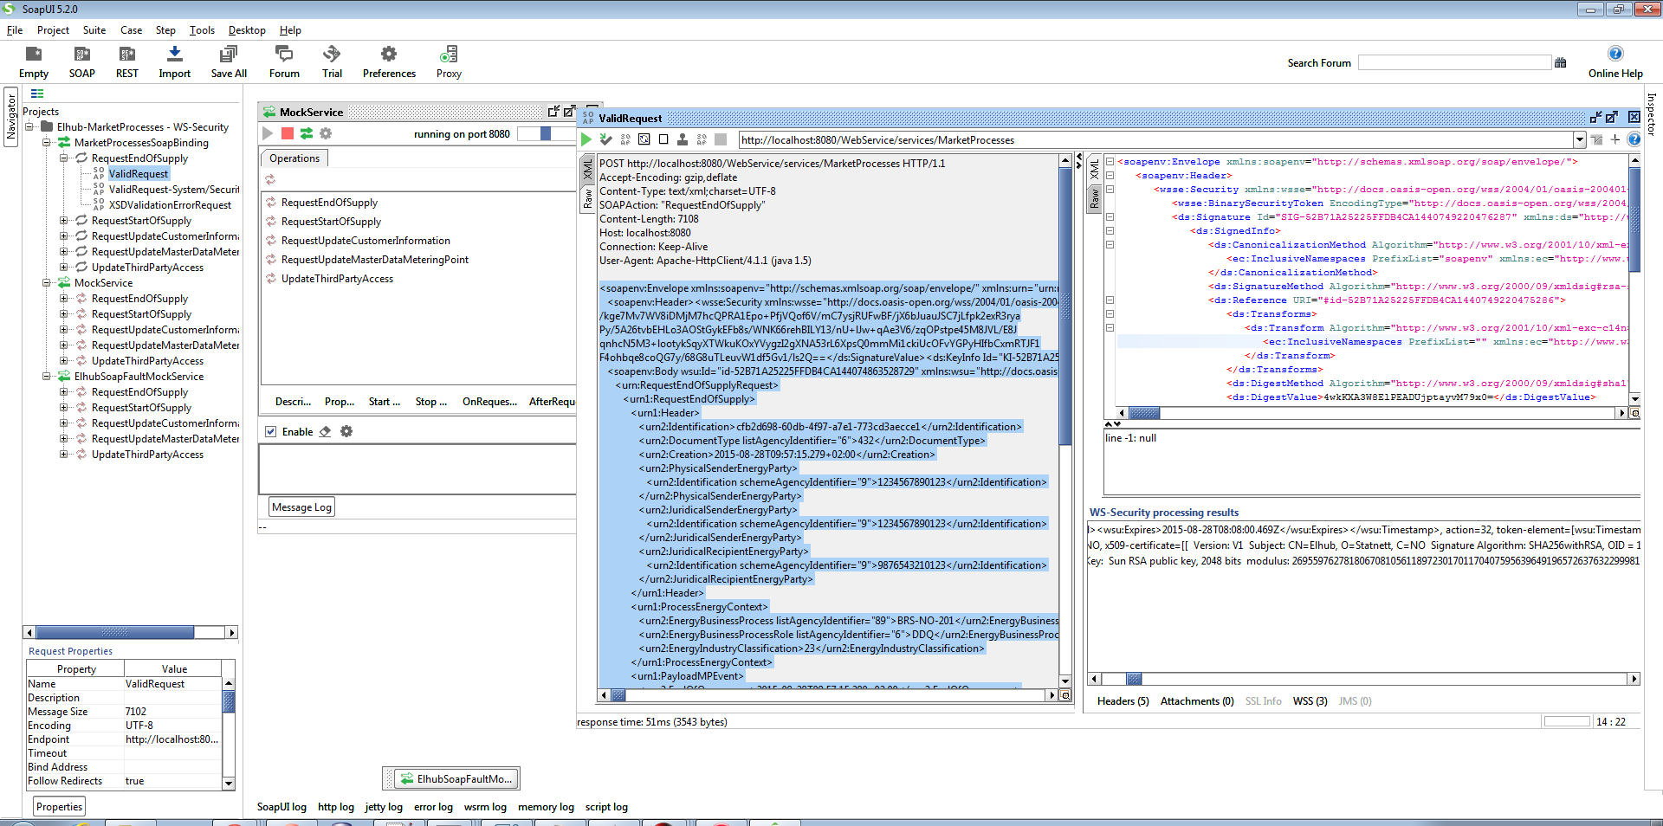The height and width of the screenshot is (826, 1663).
Task: Open the endpoint URL dropdown arrow
Action: 1579,139
